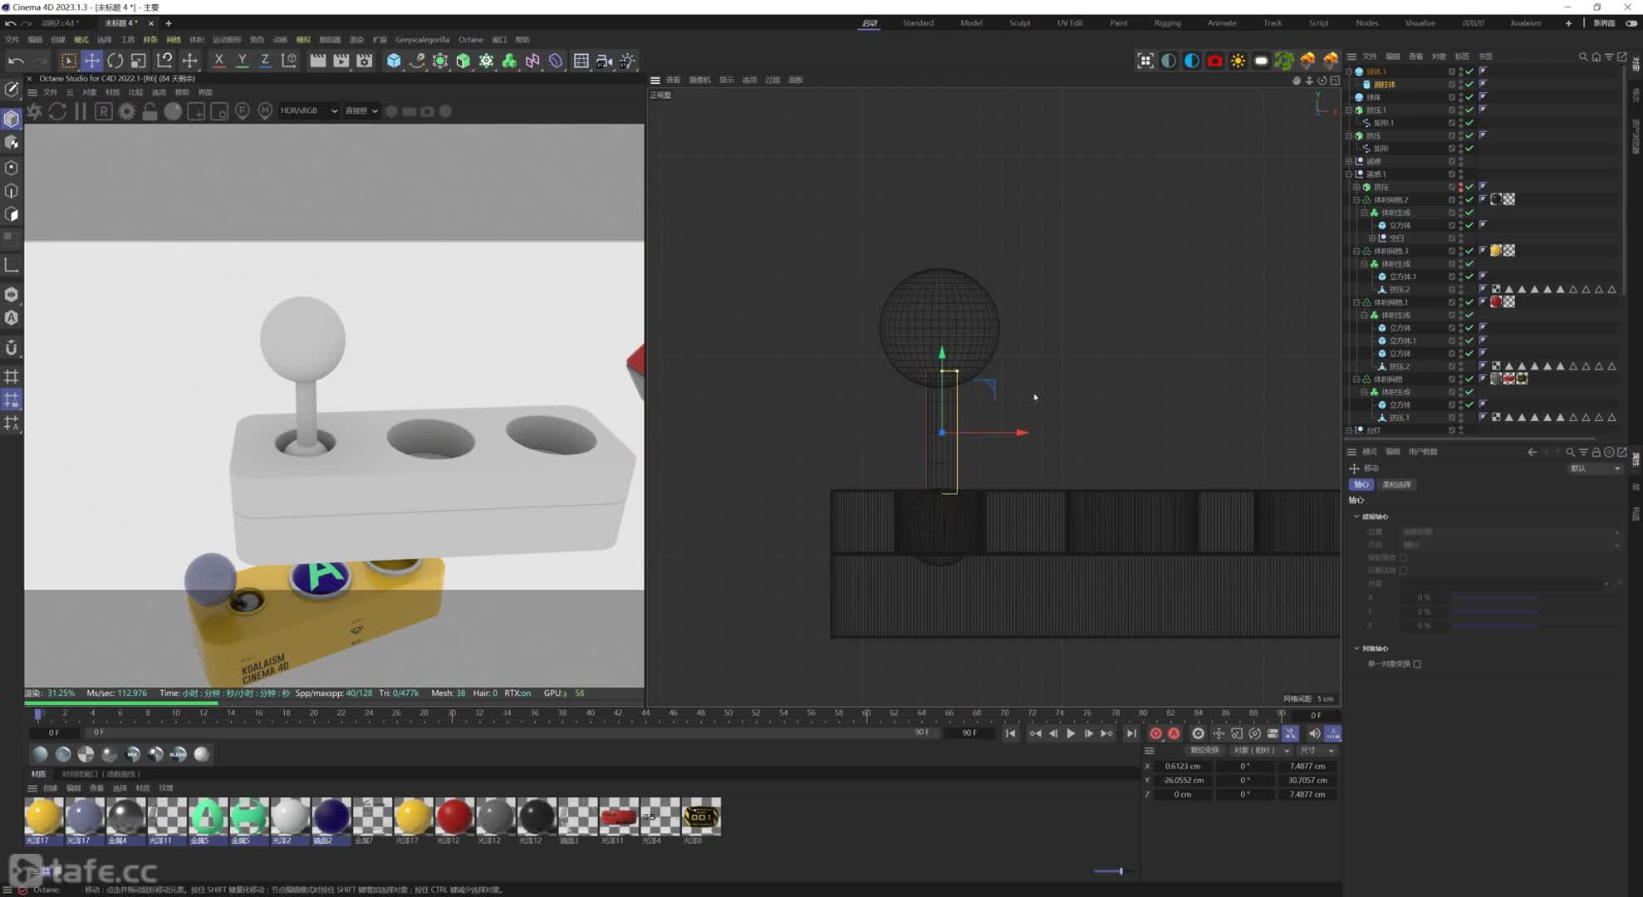Screen dimensions: 1643x897
Task: Open Octane settings gear icon
Action: [x=126, y=111]
